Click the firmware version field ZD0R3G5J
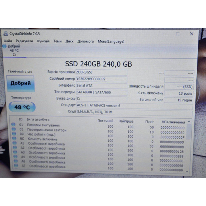206x206 pixels. pyautogui.click(x=101, y=72)
